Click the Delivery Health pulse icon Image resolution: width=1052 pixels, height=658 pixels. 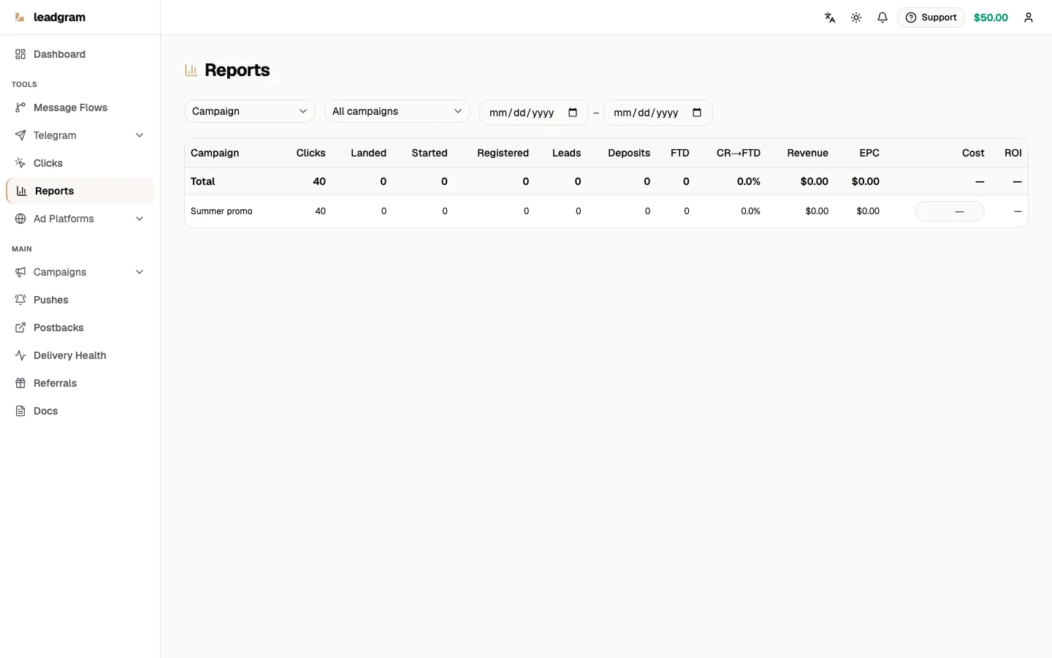pos(20,355)
